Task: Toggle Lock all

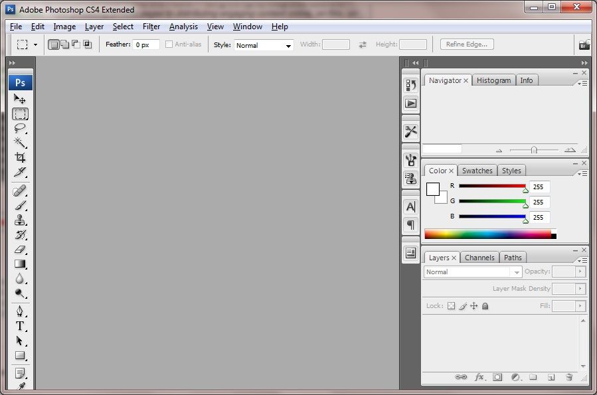Action: pos(485,306)
